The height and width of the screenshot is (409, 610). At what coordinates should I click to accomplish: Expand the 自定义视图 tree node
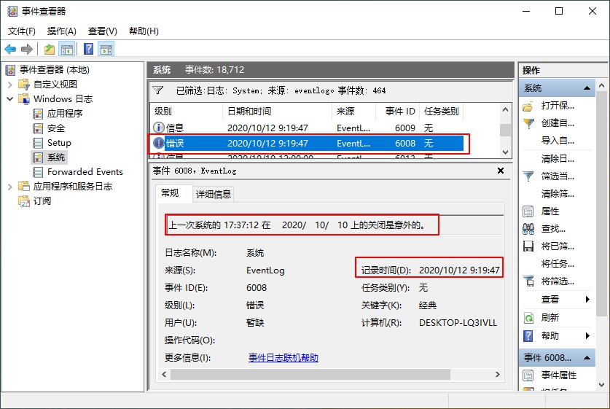(x=10, y=85)
